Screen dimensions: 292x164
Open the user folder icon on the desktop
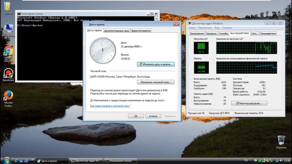point(7,7)
